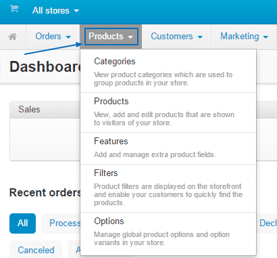The image size is (277, 258).
Task: Click the Recent orders heading
Action: [x=45, y=192]
